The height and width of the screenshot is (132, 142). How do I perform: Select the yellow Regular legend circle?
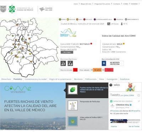click(x=68, y=19)
